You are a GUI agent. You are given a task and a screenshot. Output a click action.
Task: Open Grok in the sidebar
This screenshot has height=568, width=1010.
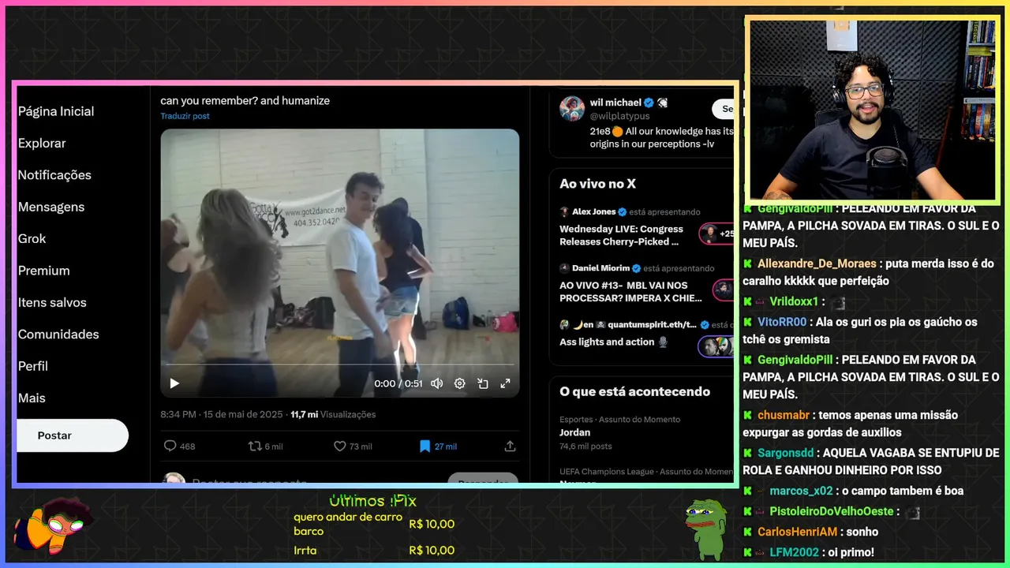[x=32, y=238]
